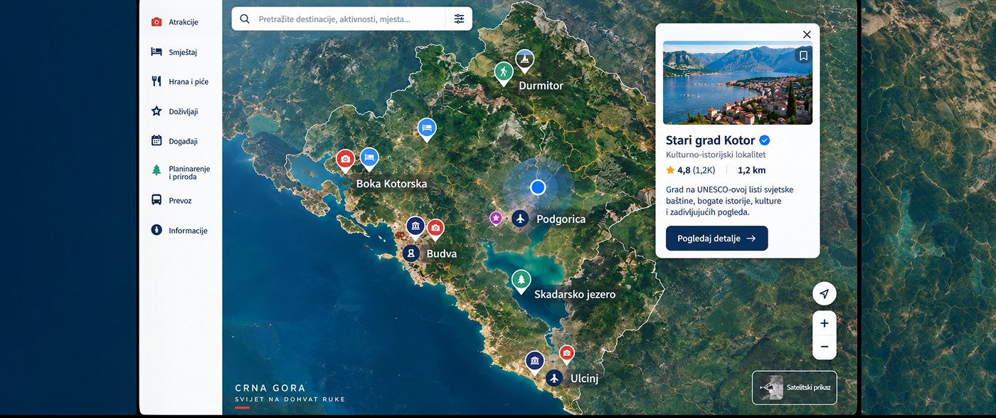
Task: Open the Kotor bay photo thumbnail
Action: pyautogui.click(x=738, y=83)
